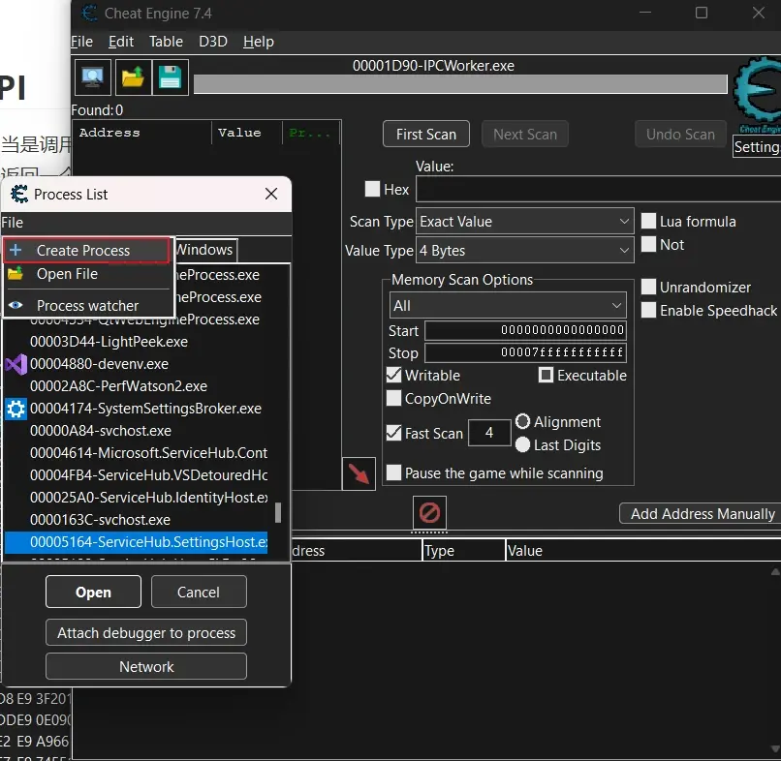Screen dimensions: 781x761
Task: Click the First Scan button
Action: [425, 134]
